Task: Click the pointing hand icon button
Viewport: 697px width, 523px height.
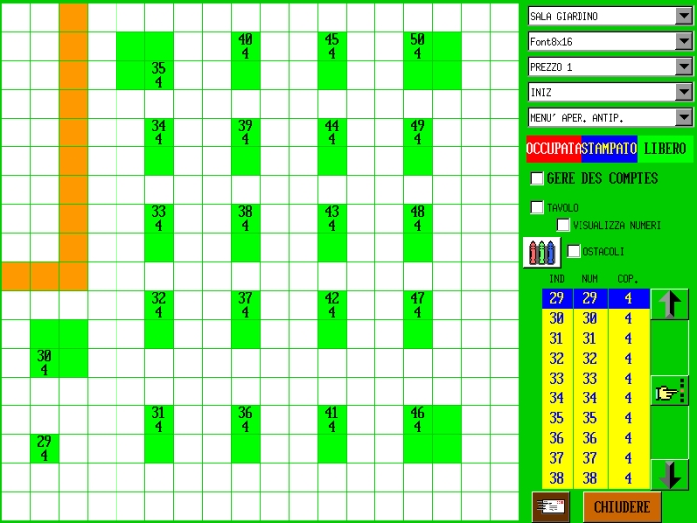Action: coord(669,391)
